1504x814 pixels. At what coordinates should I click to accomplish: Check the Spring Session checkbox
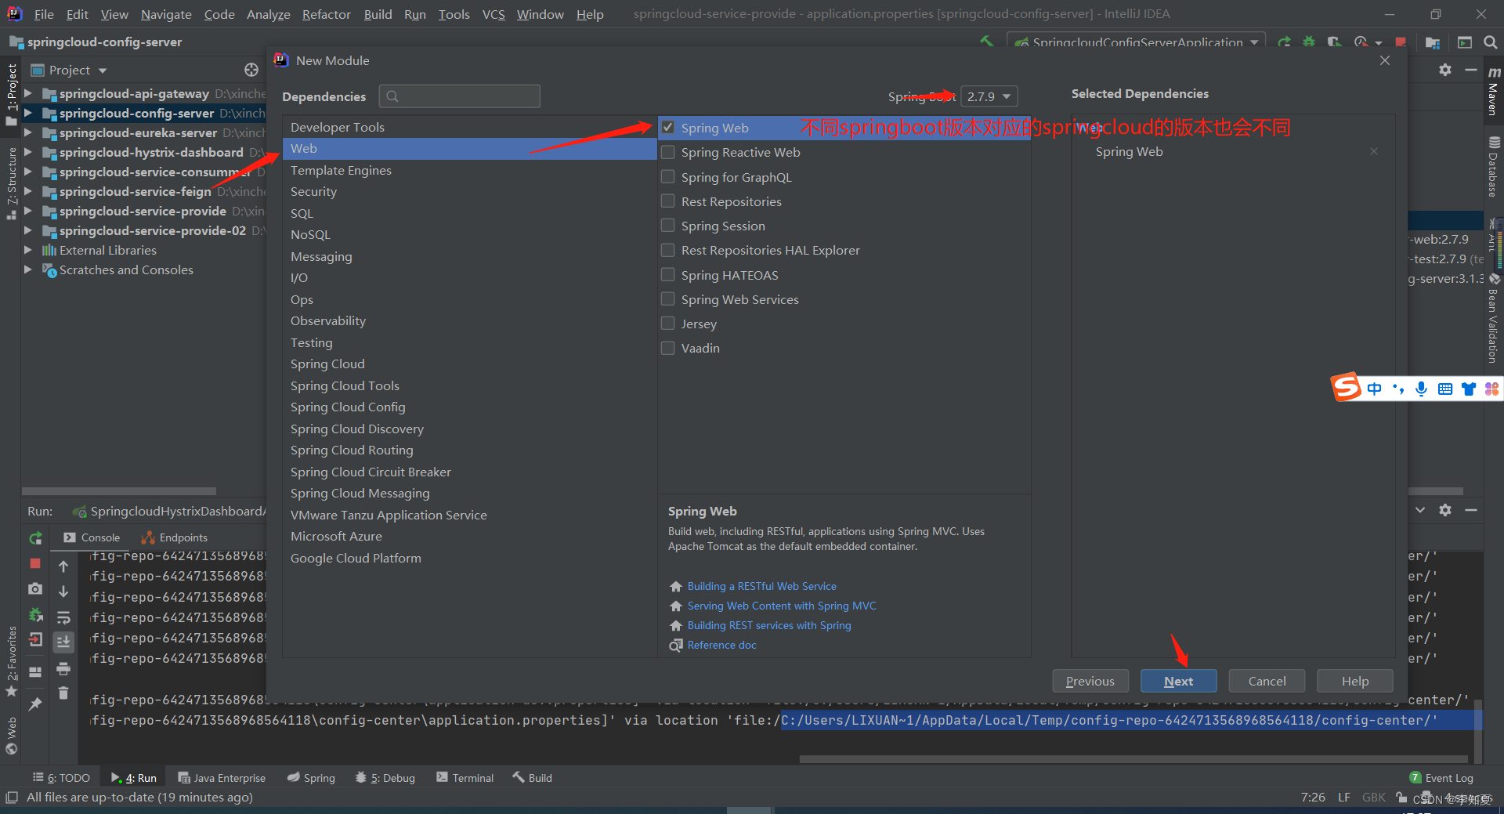668,226
